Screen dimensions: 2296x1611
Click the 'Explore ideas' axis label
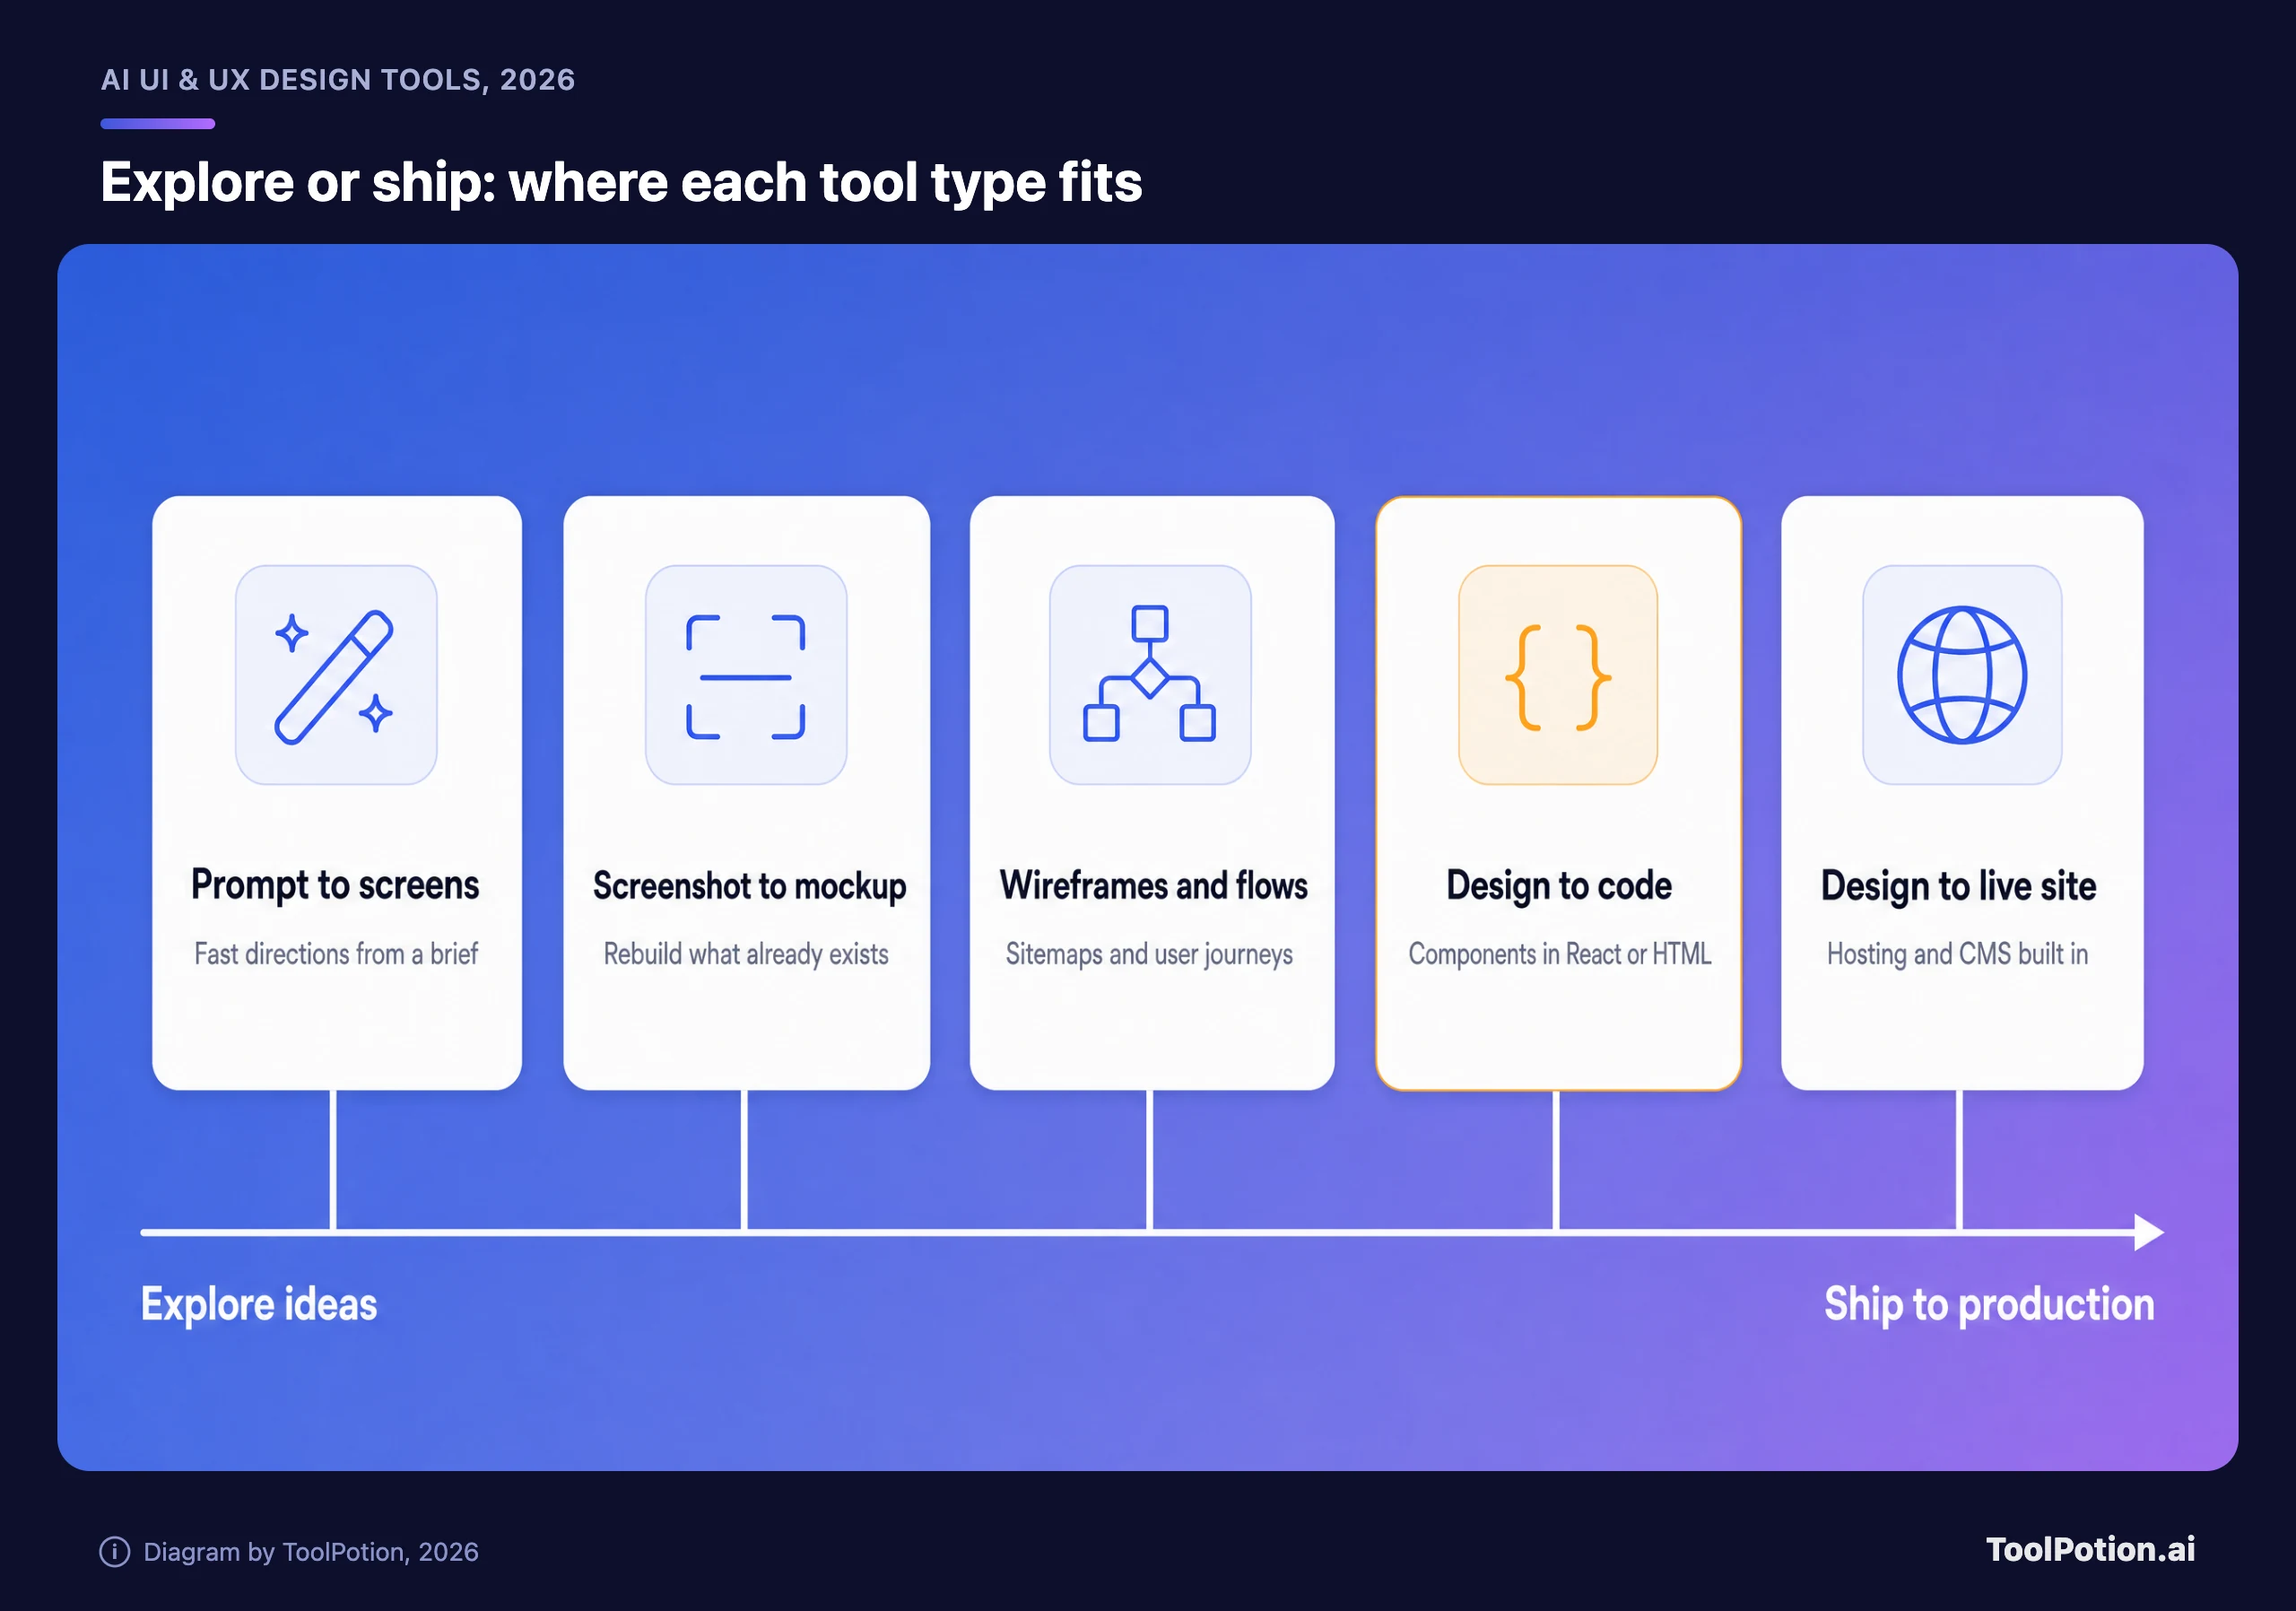[259, 1304]
